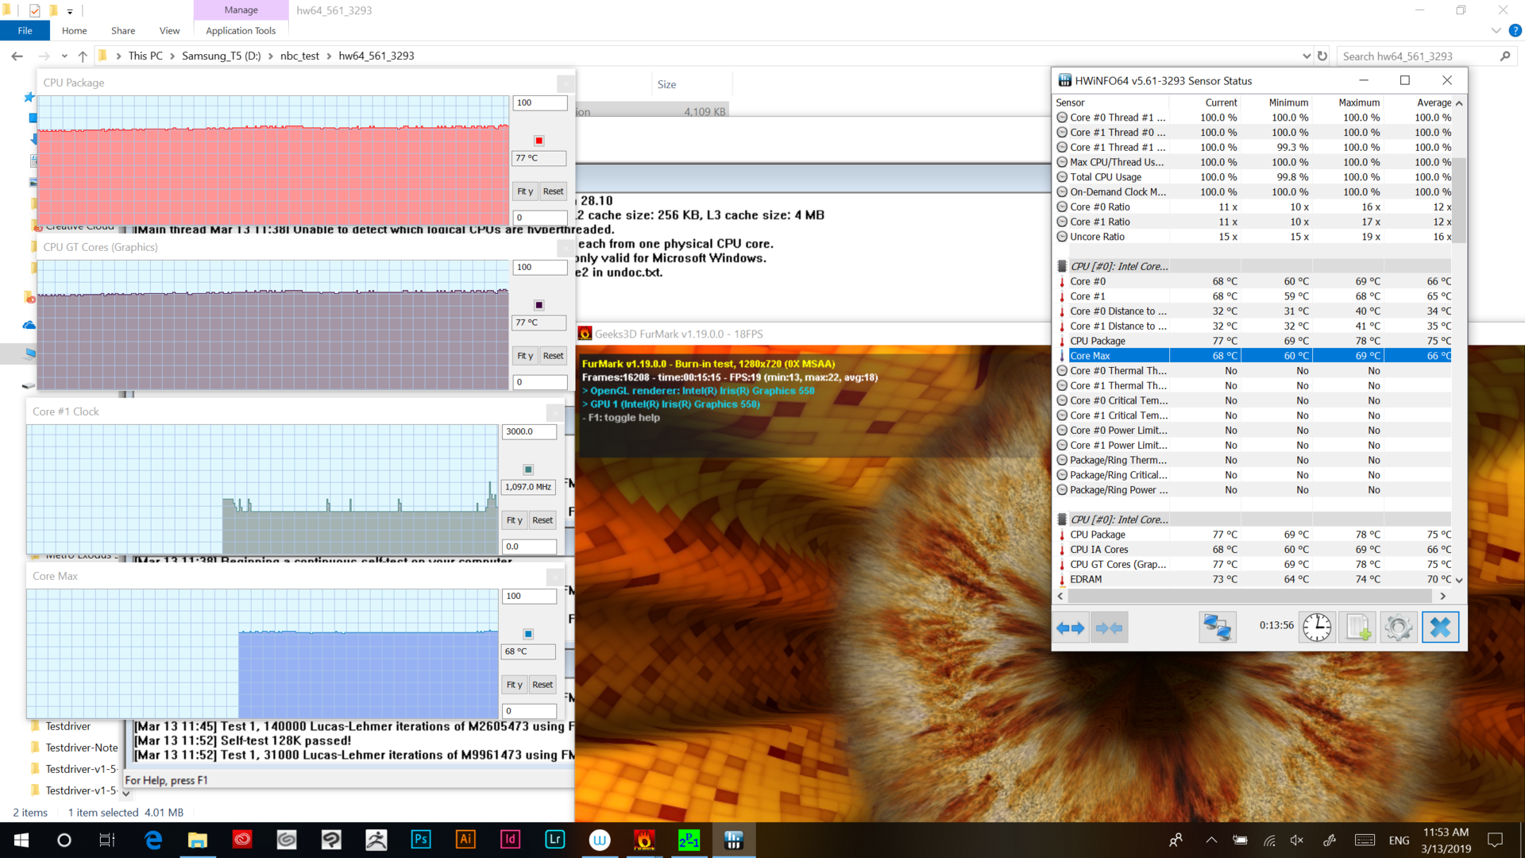1525x858 pixels.
Task: Start logging with the sheet-plus icon
Action: 1357,628
